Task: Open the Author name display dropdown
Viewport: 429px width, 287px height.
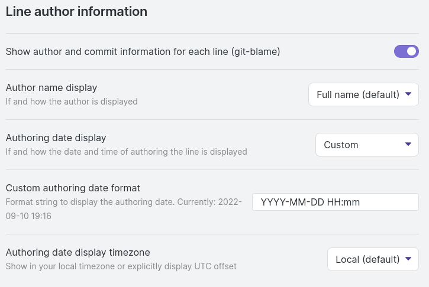Action: click(363, 94)
